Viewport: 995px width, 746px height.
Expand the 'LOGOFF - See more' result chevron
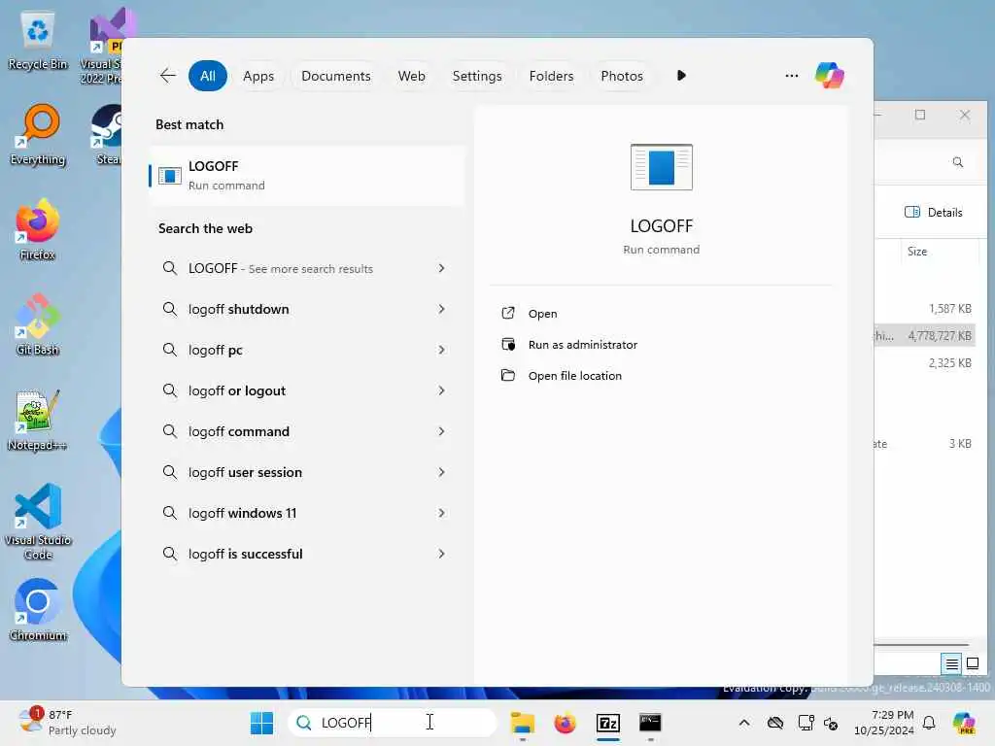(441, 268)
